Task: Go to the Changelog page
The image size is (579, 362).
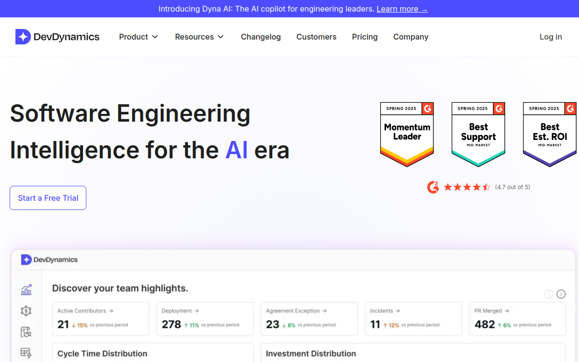Action: [x=261, y=37]
